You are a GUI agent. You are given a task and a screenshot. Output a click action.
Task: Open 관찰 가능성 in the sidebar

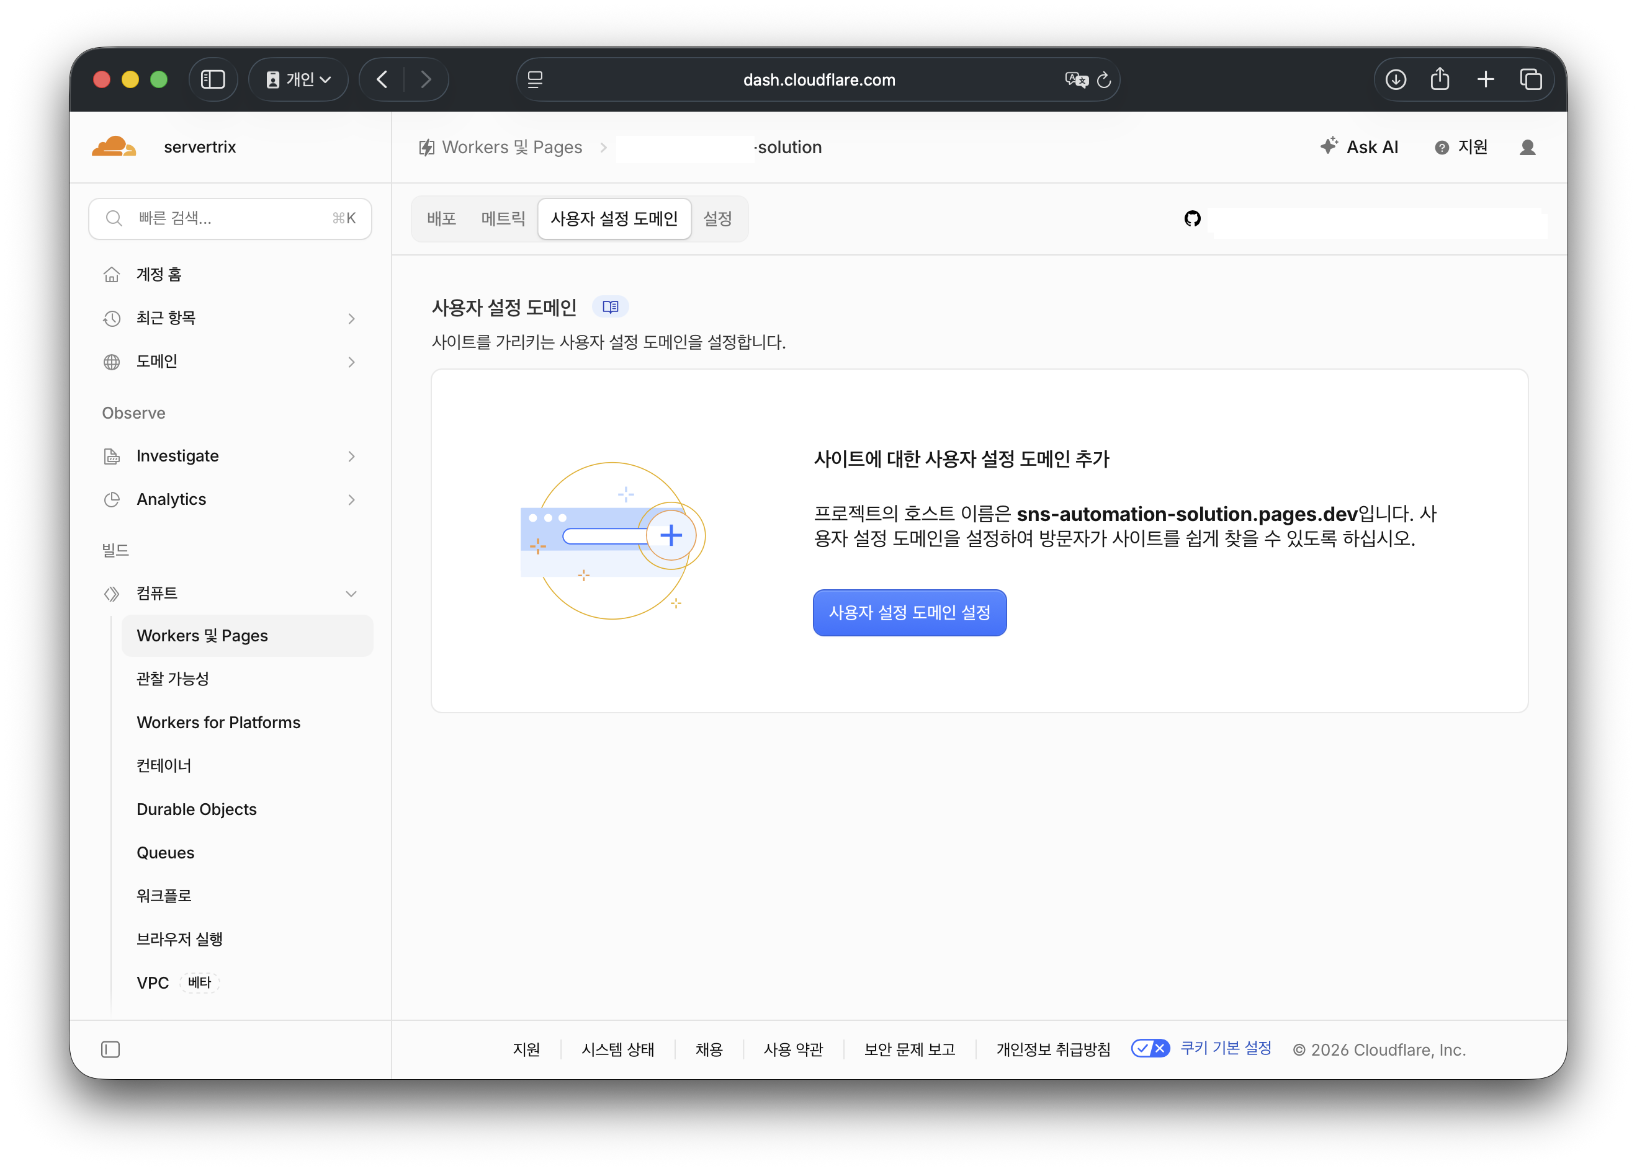(248, 679)
